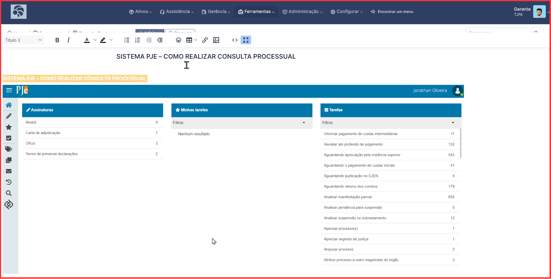The image size is (551, 279).
Task: Click Encontrar um menu link
Action: pyautogui.click(x=392, y=12)
